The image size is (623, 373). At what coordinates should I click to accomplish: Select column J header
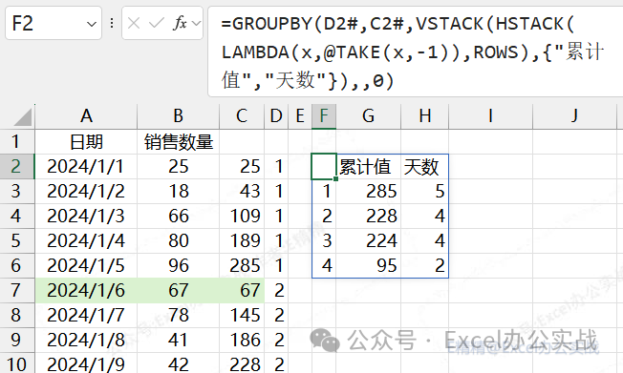tap(574, 116)
